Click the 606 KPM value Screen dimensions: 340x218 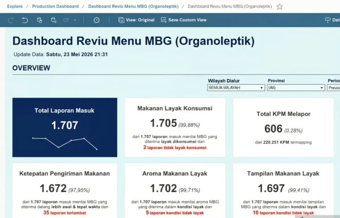coord(273,129)
